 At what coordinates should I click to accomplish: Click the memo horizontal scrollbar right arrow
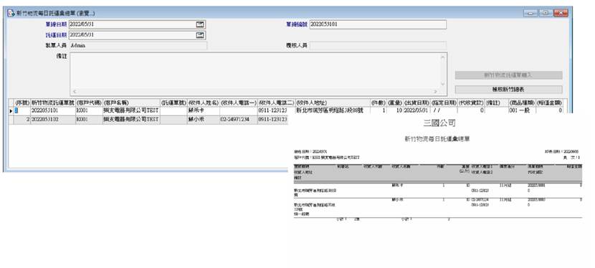[436, 92]
